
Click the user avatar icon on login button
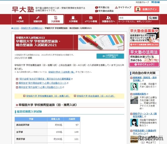point(138,9)
